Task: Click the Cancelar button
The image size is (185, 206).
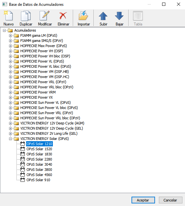Action: tap(170, 200)
